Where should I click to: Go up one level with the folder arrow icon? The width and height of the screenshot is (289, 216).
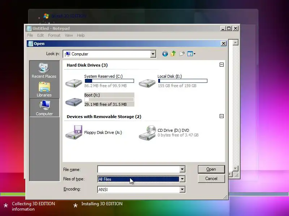173,54
